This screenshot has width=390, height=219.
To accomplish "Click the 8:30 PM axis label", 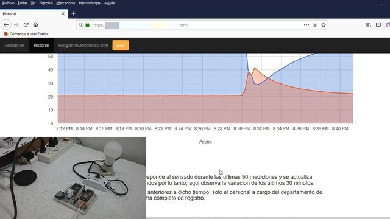I will pos(241,128).
